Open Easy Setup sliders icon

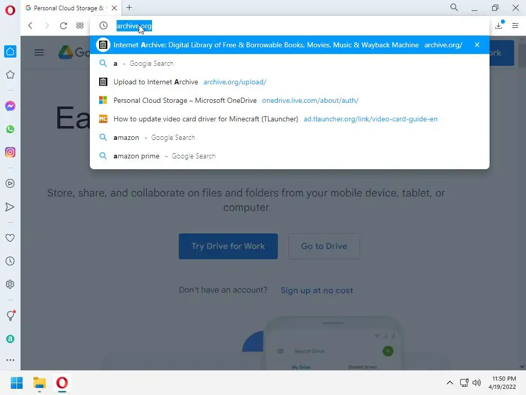point(515,25)
